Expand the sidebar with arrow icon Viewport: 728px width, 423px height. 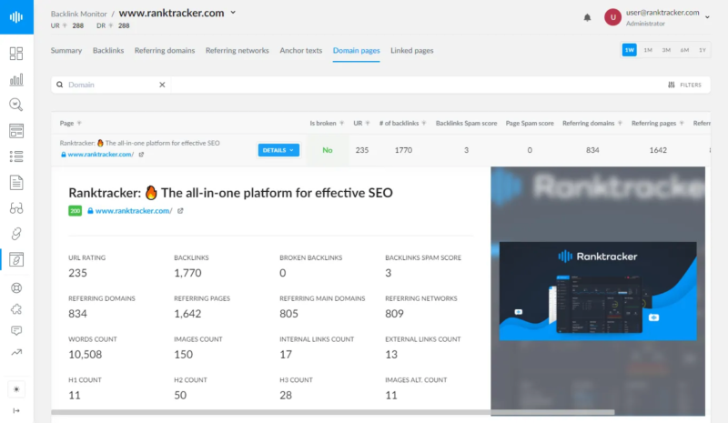16,410
